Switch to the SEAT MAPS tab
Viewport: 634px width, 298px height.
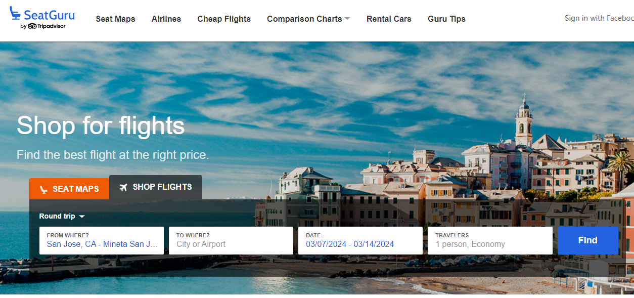[69, 189]
